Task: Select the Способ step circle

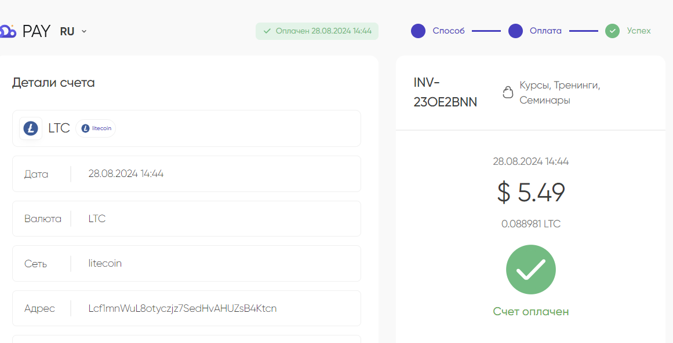Action: (418, 31)
